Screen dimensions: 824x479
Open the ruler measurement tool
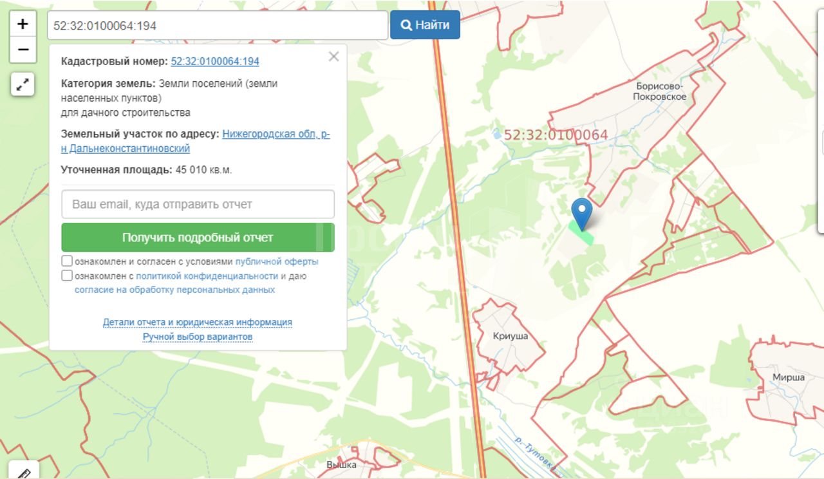point(24,471)
